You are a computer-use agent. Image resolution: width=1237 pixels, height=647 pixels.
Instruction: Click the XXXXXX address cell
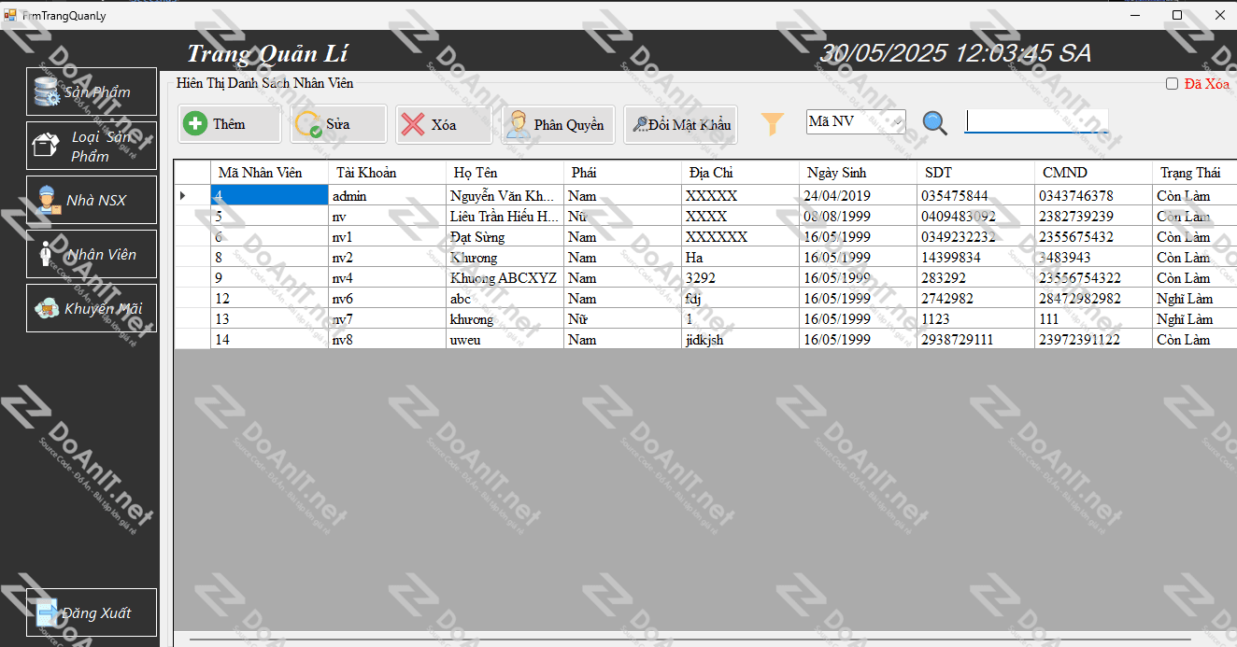740,237
